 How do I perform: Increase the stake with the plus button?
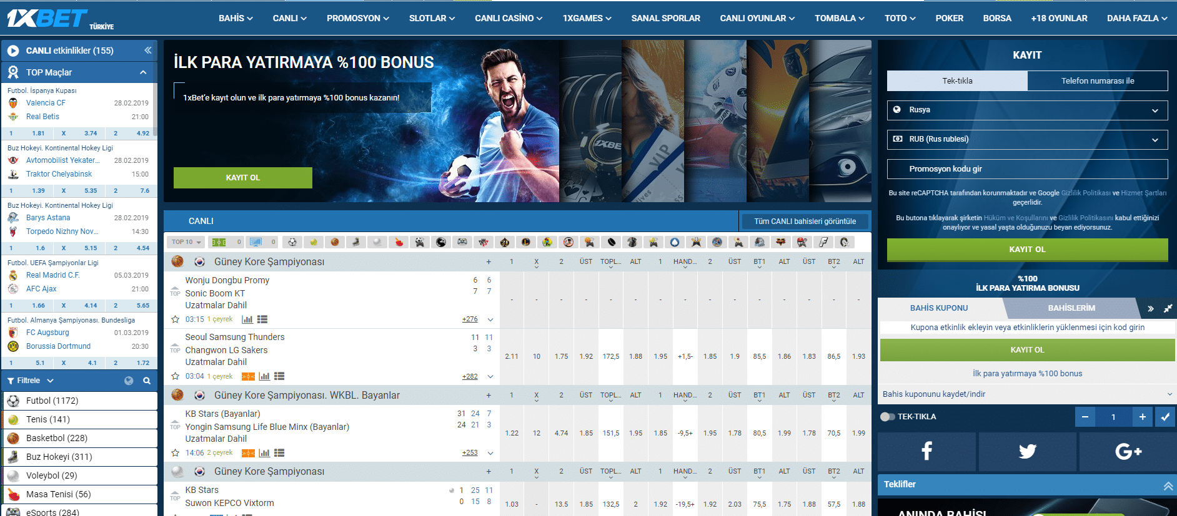pos(1142,417)
